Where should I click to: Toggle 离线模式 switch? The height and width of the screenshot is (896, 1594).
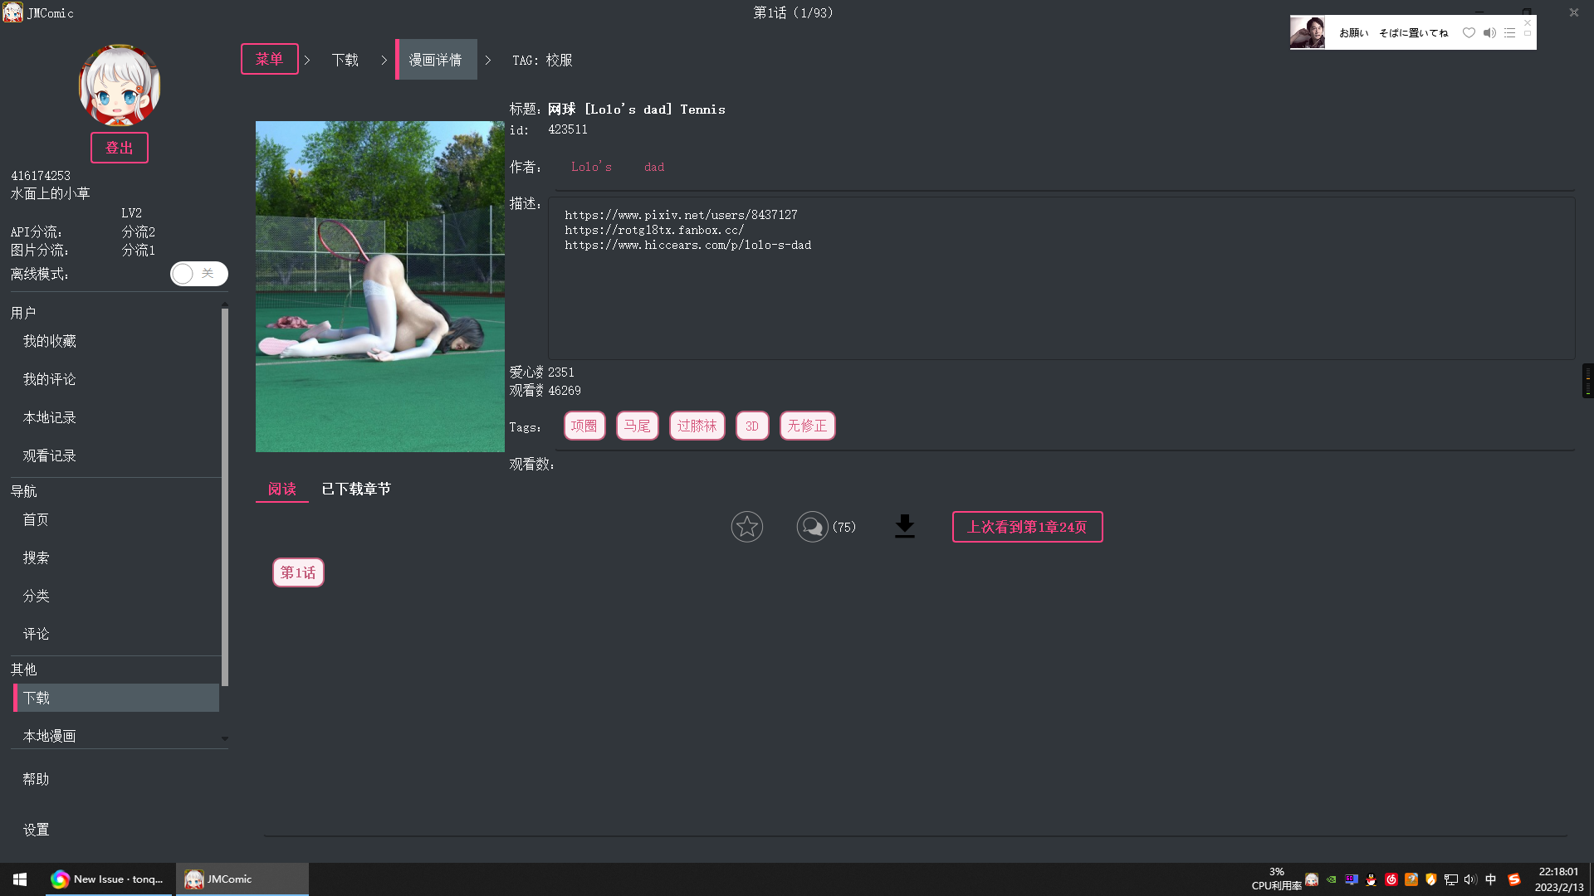pyautogui.click(x=198, y=274)
